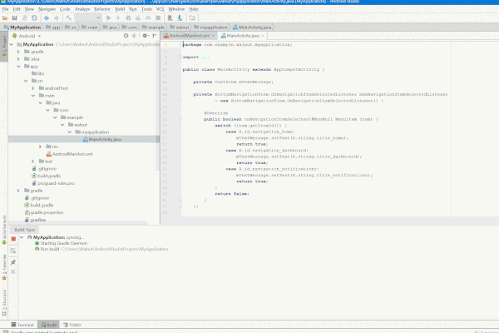The width and height of the screenshot is (499, 333).
Task: Collapse the app folder
Action: tap(18, 67)
